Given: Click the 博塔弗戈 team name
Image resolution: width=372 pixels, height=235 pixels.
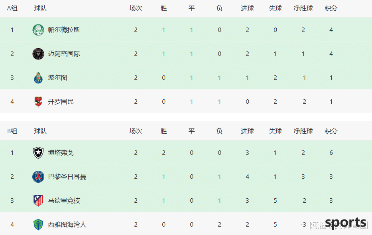Looking at the screenshot, I should point(61,153).
